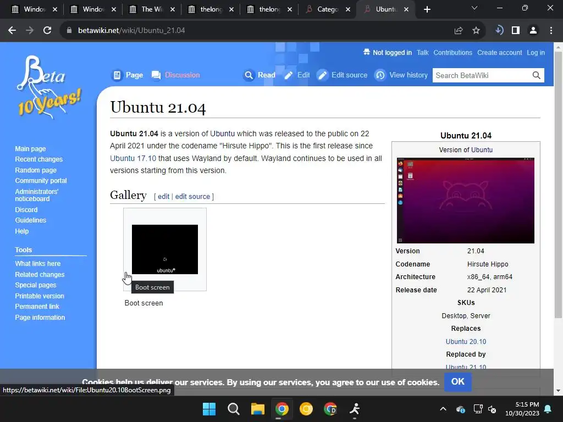
Task: Open the Boot screen gallery thumbnail
Action: coord(165,249)
